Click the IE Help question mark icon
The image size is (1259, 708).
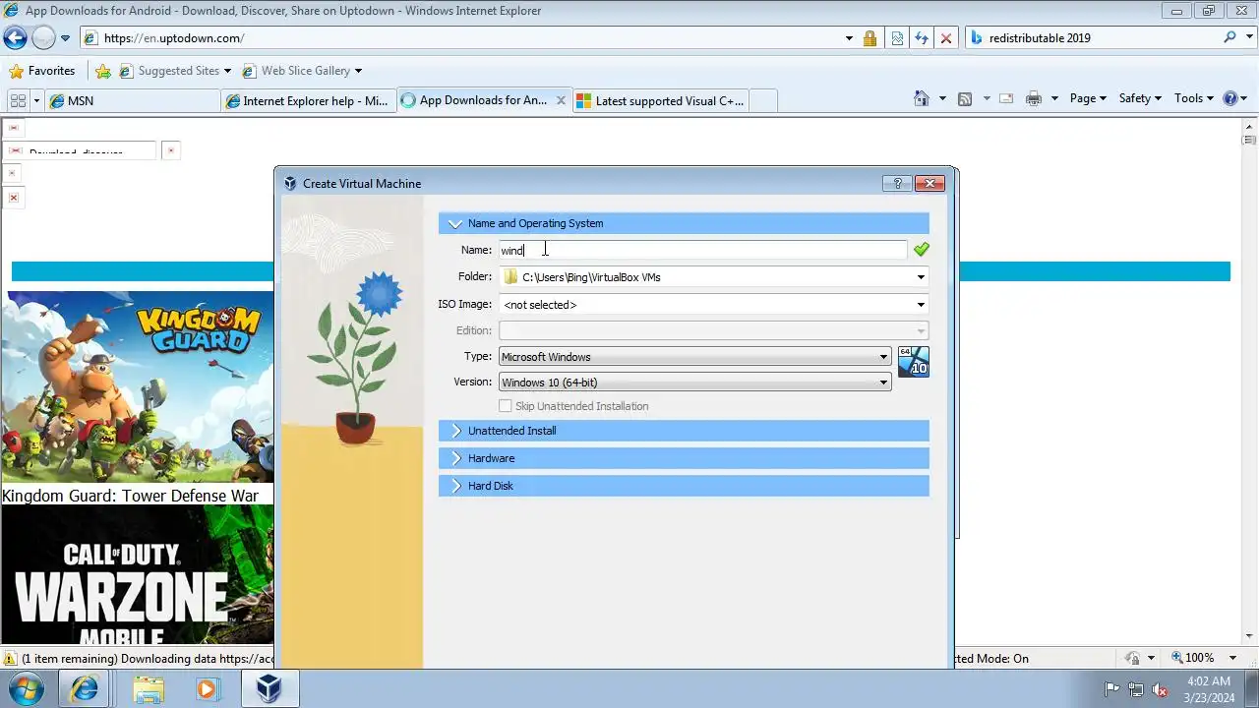(x=1229, y=98)
